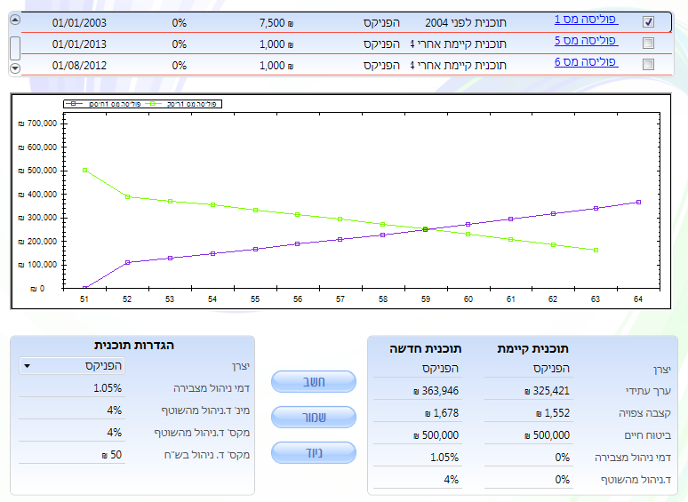The image size is (688, 502).
Task: Click the תוכנית קיימת column header
Action: click(x=533, y=349)
